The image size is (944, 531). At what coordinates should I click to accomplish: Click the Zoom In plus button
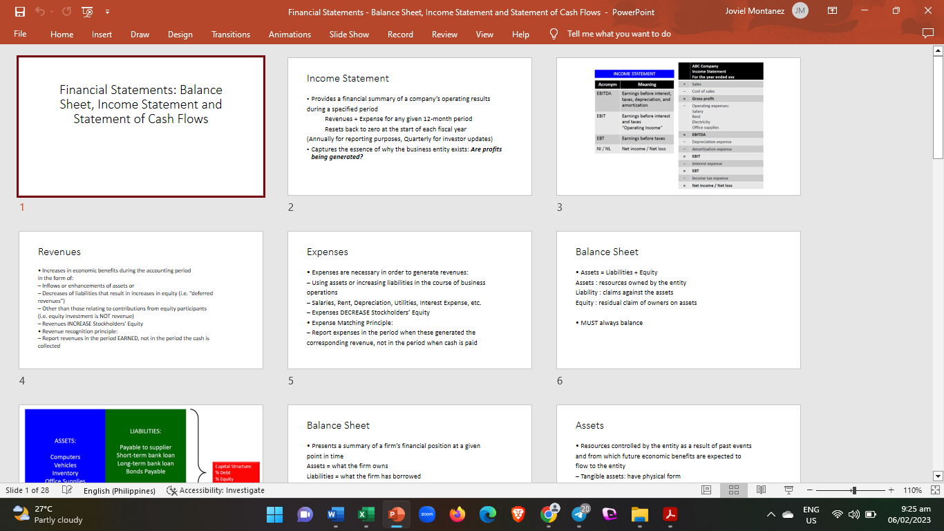click(x=891, y=490)
